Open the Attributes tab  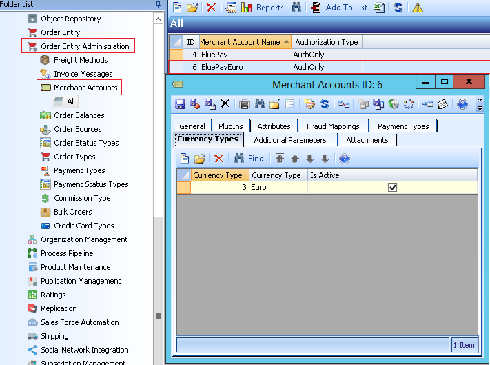coord(274,126)
